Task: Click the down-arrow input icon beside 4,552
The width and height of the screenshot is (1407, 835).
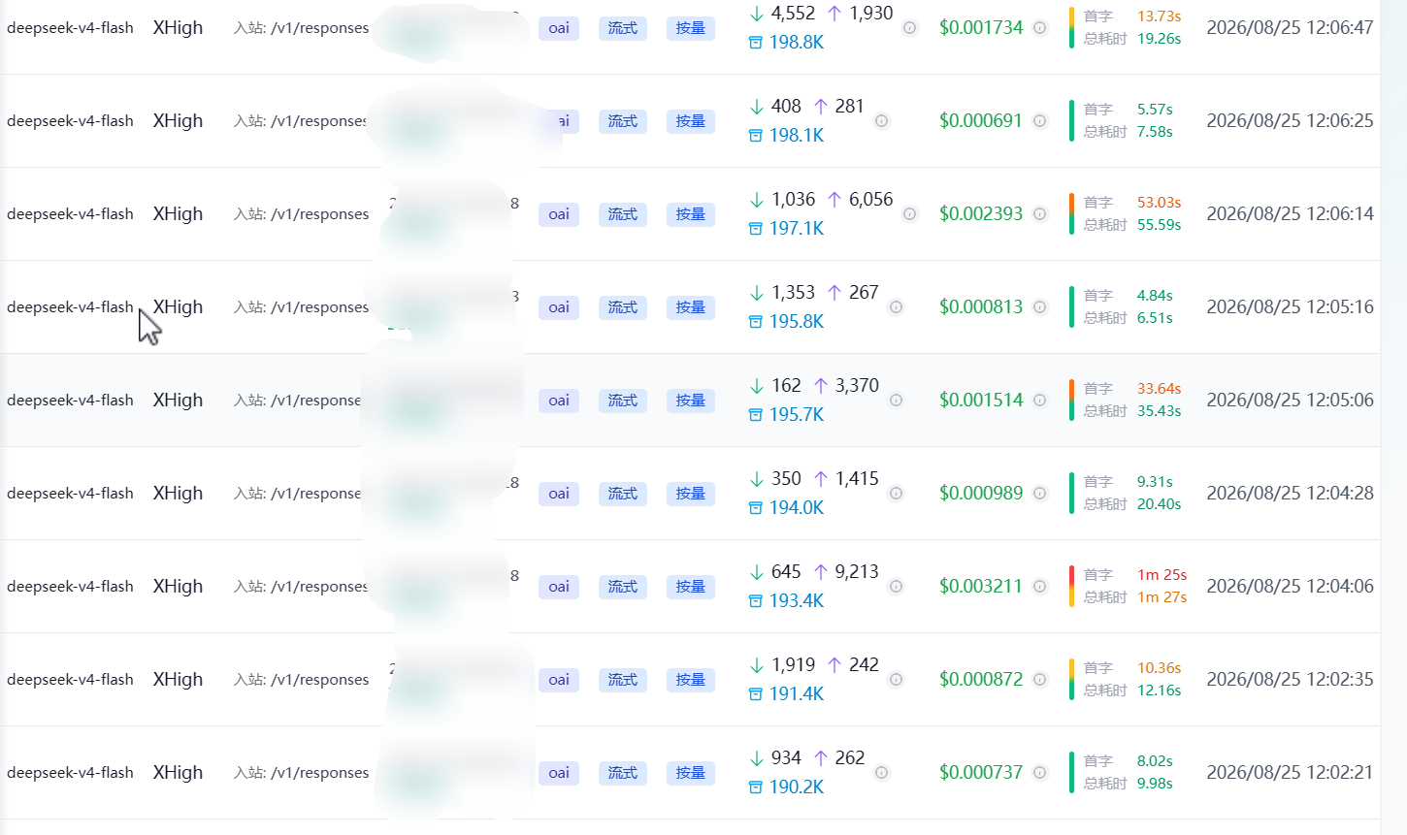Action: click(757, 14)
